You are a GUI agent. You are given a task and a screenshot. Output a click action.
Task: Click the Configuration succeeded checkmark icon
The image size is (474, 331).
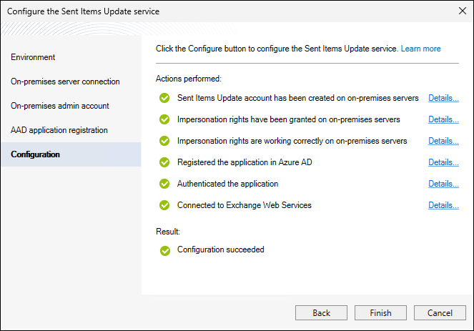coord(164,250)
